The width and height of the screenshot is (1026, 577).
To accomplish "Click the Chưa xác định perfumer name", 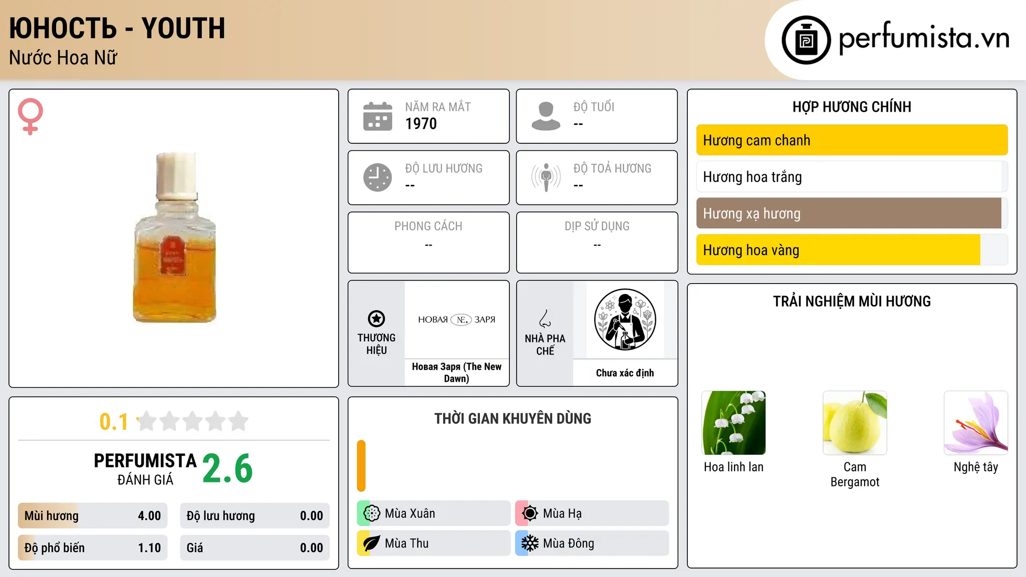I will point(625,373).
